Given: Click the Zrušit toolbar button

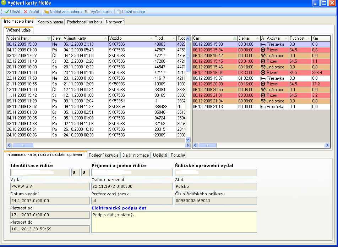Looking at the screenshot, I should click(x=32, y=12).
